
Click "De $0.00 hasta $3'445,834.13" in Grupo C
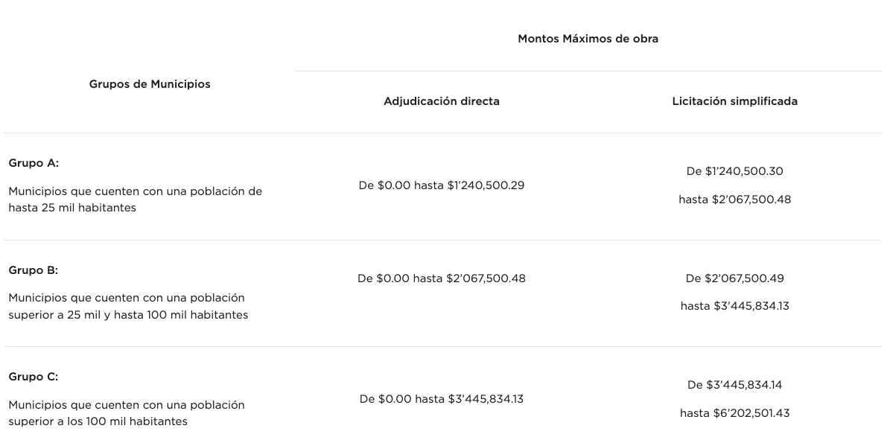[441, 399]
